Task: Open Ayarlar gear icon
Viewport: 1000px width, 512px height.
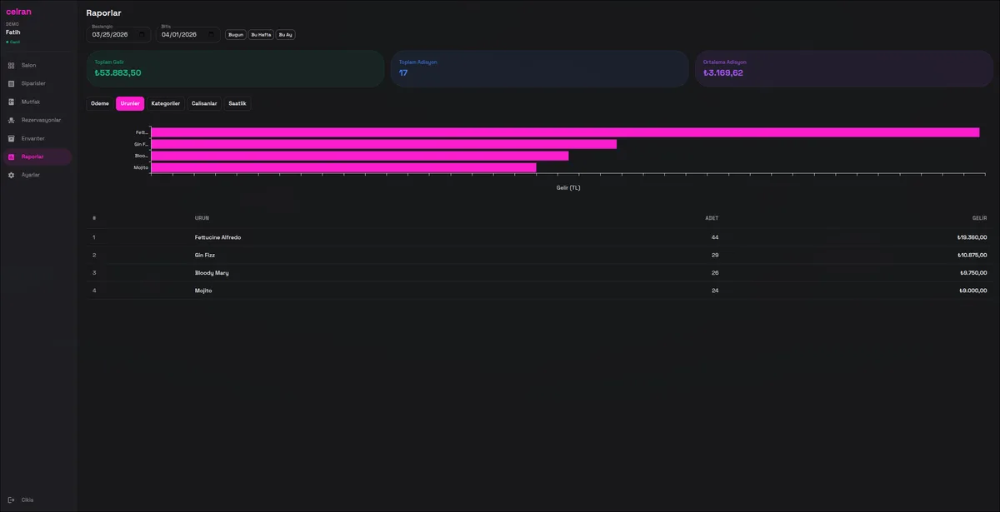Action: point(11,175)
